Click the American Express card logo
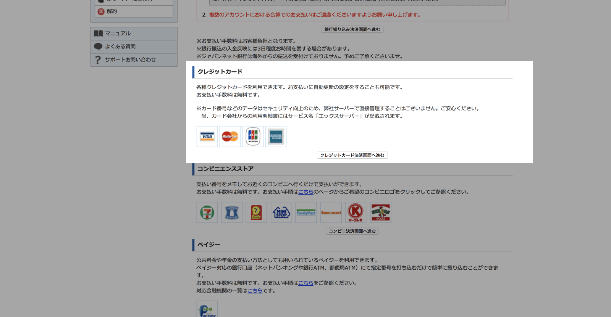This screenshot has height=317, width=611. [x=276, y=137]
